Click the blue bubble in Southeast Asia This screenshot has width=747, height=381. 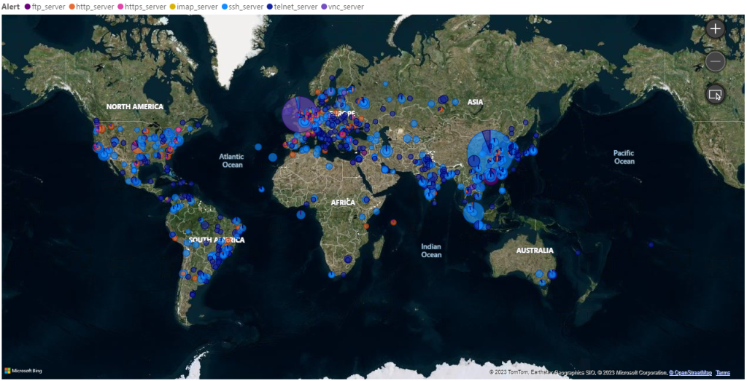point(473,213)
